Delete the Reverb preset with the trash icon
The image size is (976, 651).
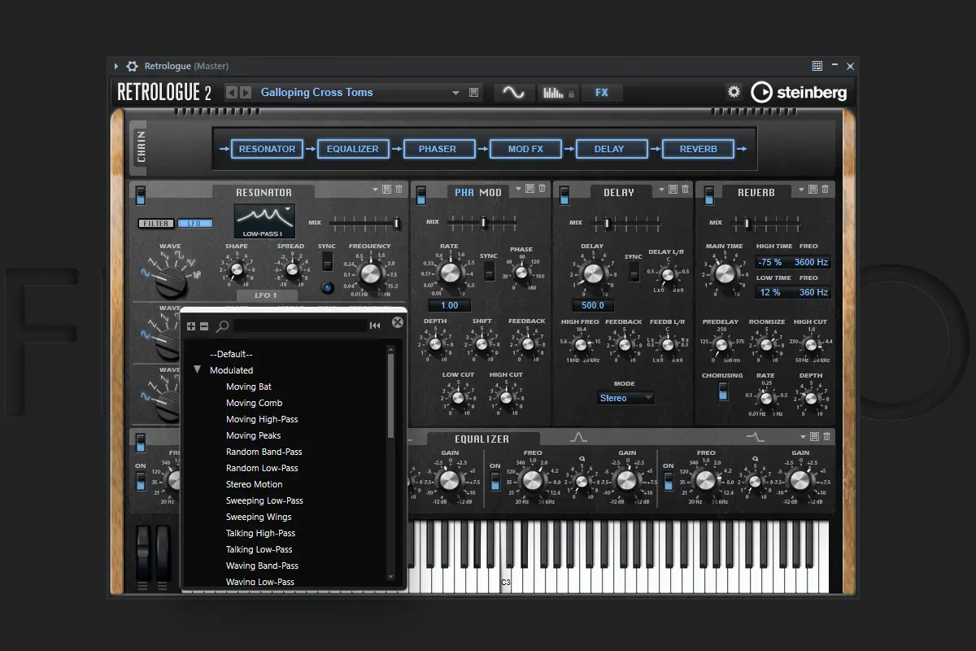pyautogui.click(x=826, y=190)
